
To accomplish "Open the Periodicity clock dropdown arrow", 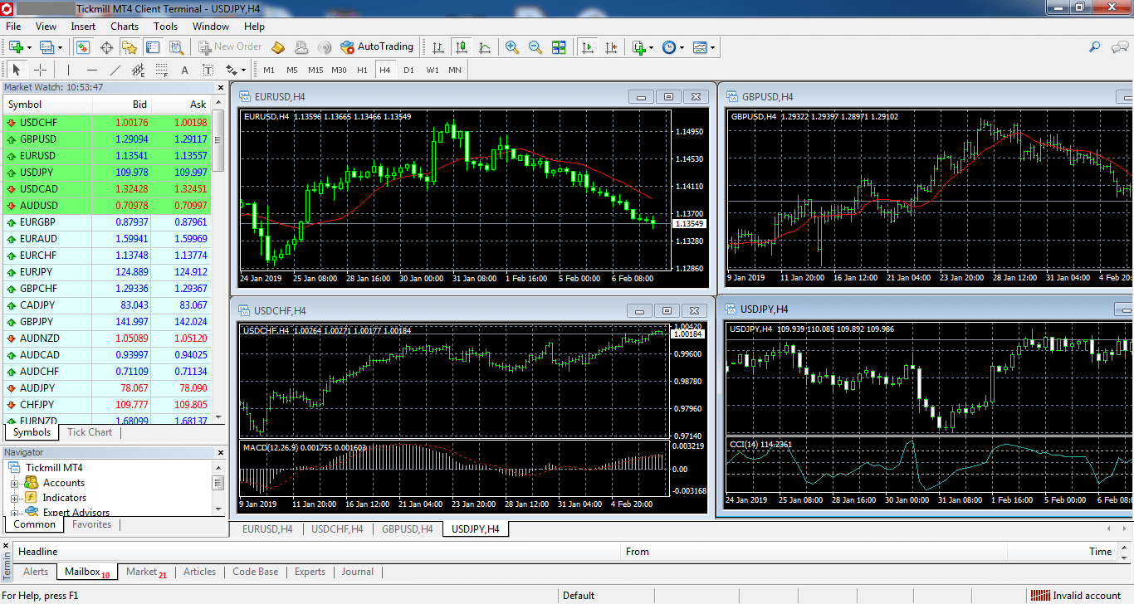I will point(682,47).
